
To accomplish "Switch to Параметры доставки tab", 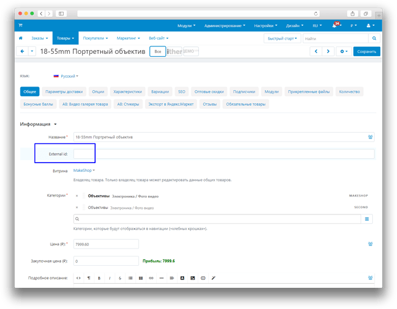I will click(64, 91).
